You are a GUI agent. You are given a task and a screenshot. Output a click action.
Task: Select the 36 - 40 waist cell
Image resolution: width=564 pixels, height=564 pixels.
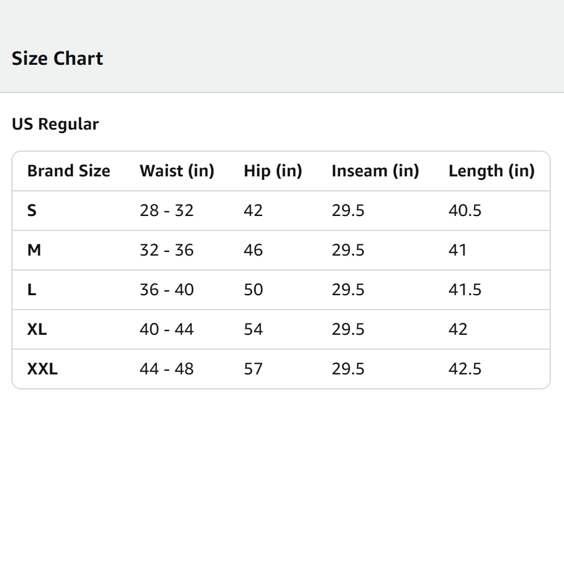click(166, 290)
